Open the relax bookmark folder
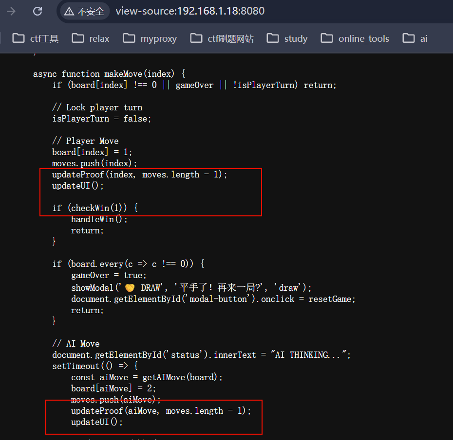453x440 pixels. (91, 38)
